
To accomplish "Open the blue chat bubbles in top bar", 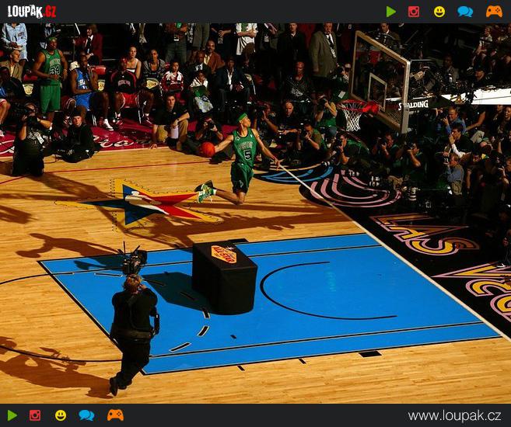I will tap(465, 12).
